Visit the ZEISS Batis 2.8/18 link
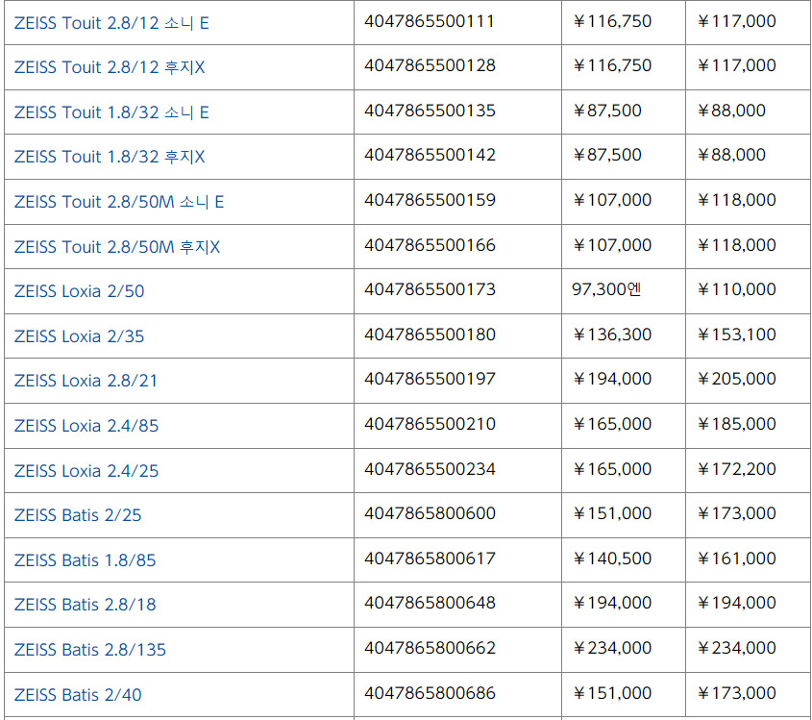The height and width of the screenshot is (720, 812). coord(85,605)
